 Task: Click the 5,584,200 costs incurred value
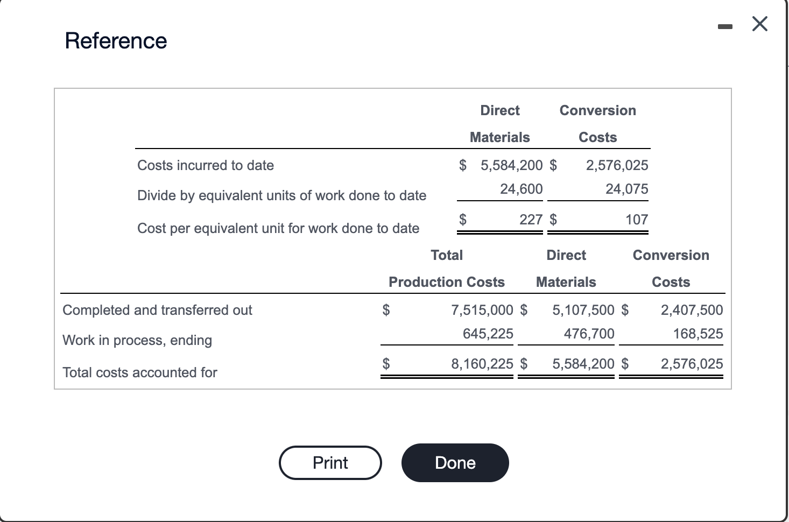point(511,165)
